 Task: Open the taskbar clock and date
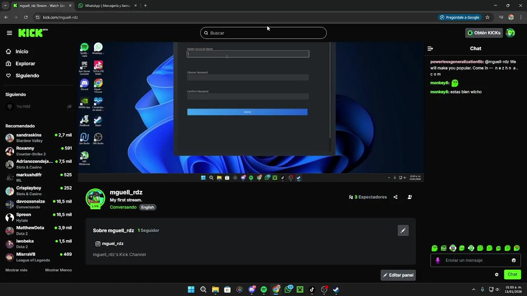click(513, 289)
